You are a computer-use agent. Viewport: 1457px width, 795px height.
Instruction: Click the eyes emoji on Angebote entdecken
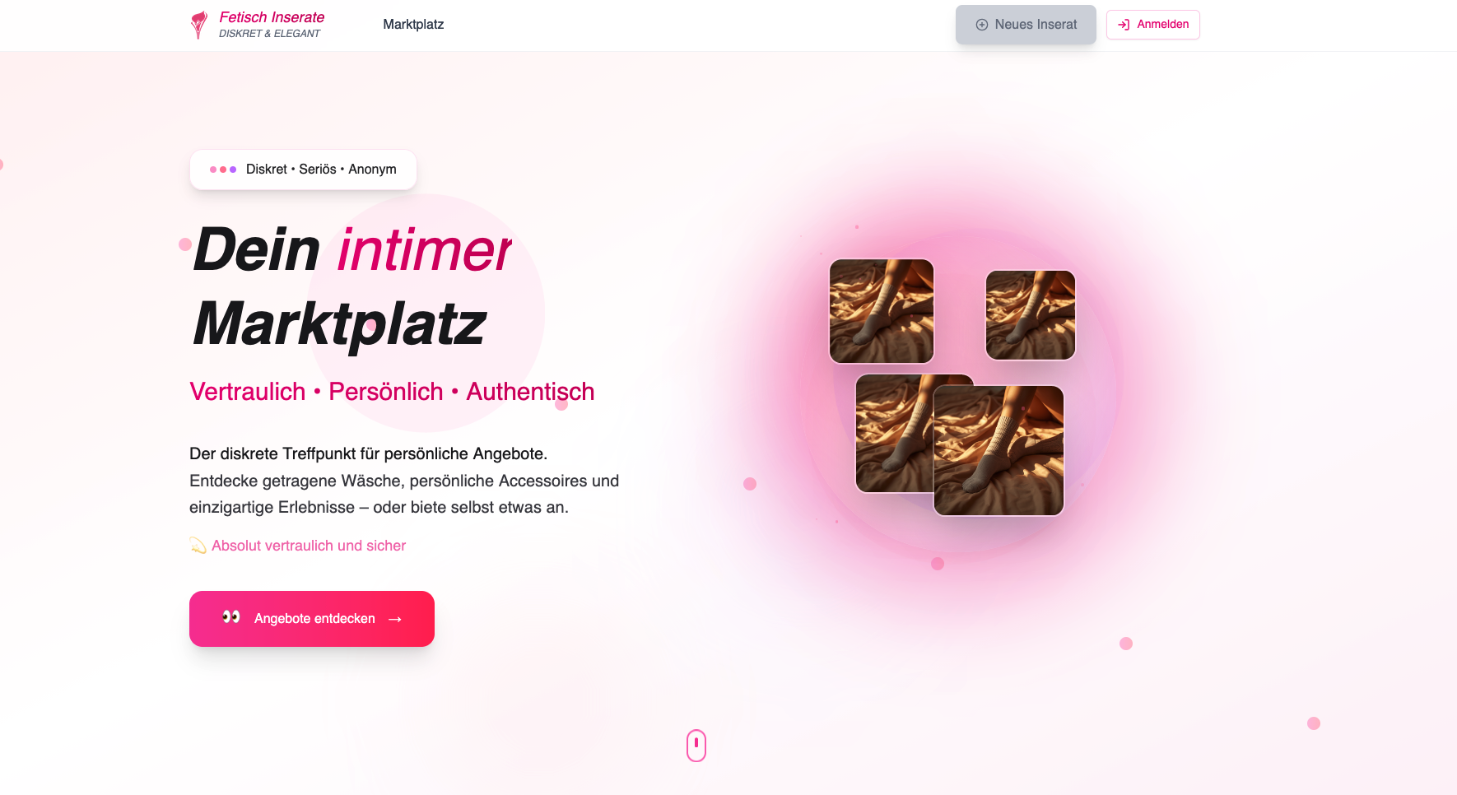231,617
